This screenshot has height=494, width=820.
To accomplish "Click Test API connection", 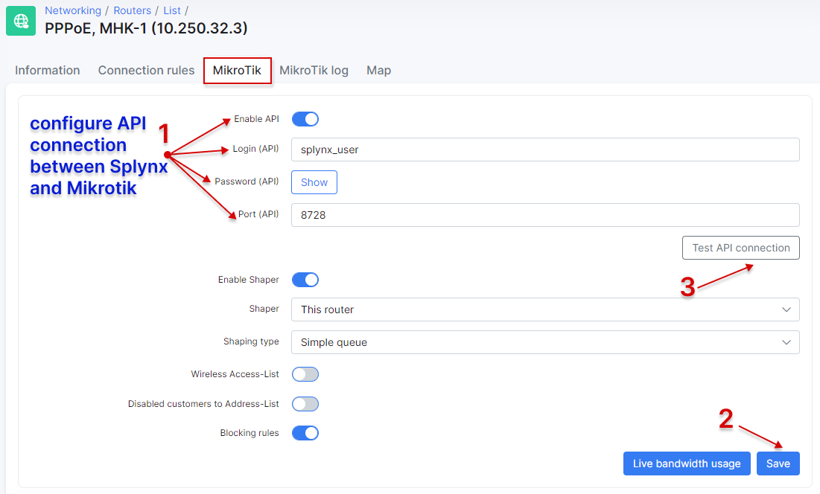I will (x=740, y=248).
